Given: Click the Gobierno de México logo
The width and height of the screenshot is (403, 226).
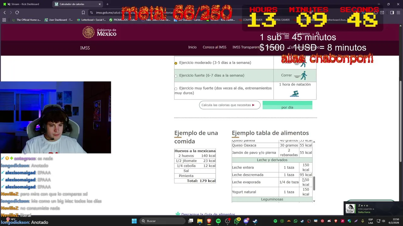Looking at the screenshot, I should tap(99, 32).
